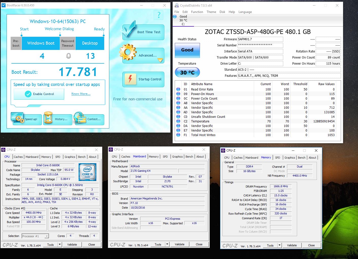Screen dimensions: 358x259
Task: Click the Transfer Mode field showing SATA/600
Action: (x=260, y=58)
